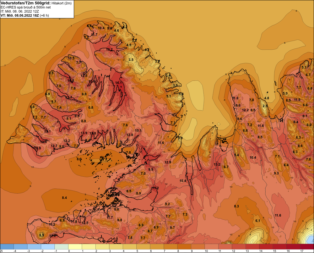Click the 'EC-HRES spá brúuð á 500m net' line

(26, 7)
